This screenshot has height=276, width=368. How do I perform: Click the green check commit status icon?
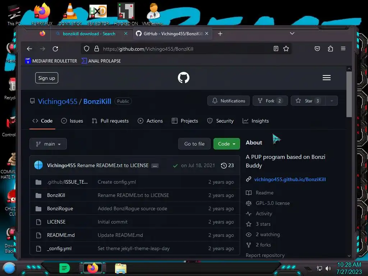click(175, 166)
